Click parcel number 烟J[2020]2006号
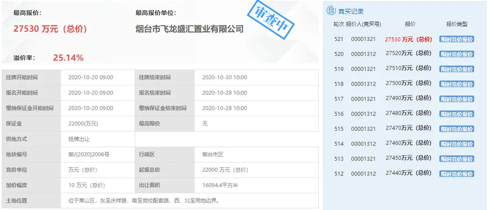The width and height of the screenshot is (490, 210). click(x=89, y=155)
